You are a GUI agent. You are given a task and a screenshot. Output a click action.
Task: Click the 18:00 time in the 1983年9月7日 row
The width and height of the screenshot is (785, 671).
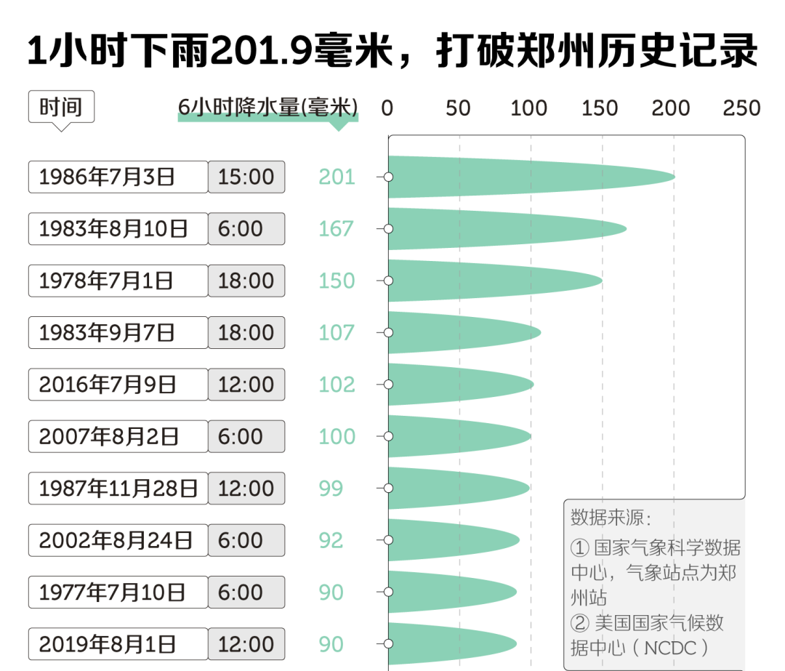point(246,332)
